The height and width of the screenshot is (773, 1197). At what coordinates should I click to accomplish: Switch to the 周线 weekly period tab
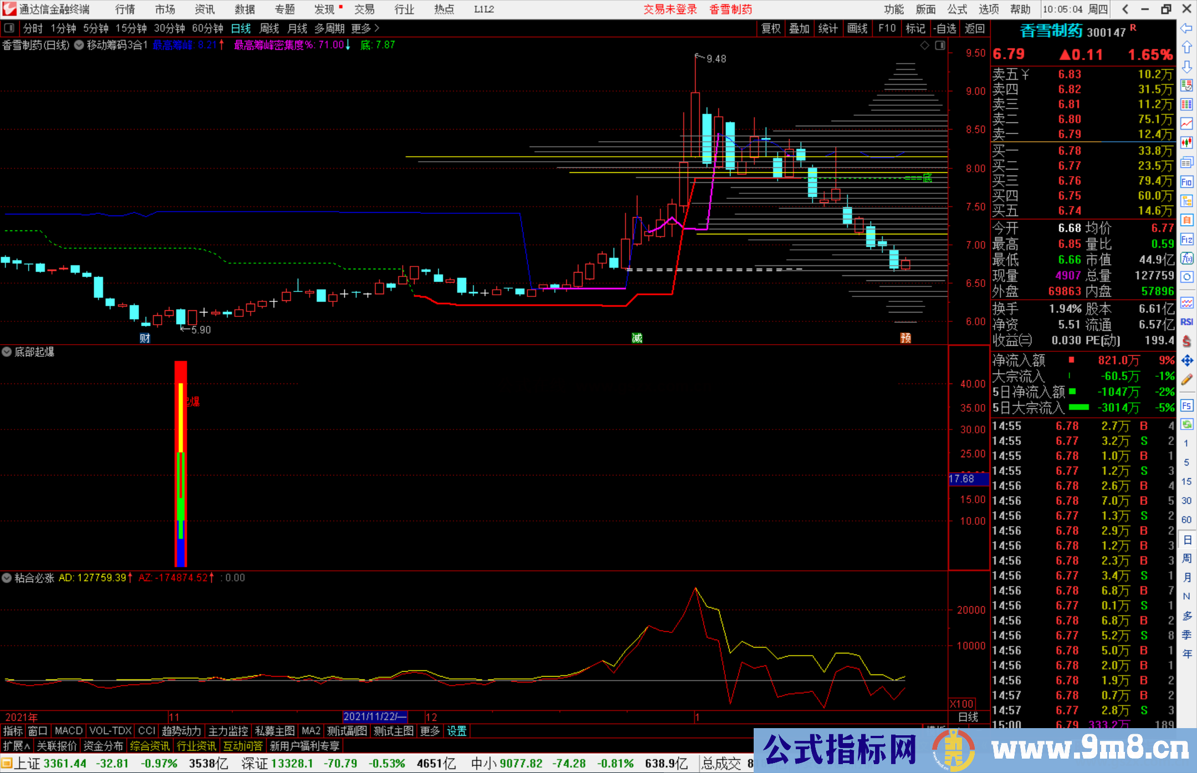pyautogui.click(x=269, y=28)
